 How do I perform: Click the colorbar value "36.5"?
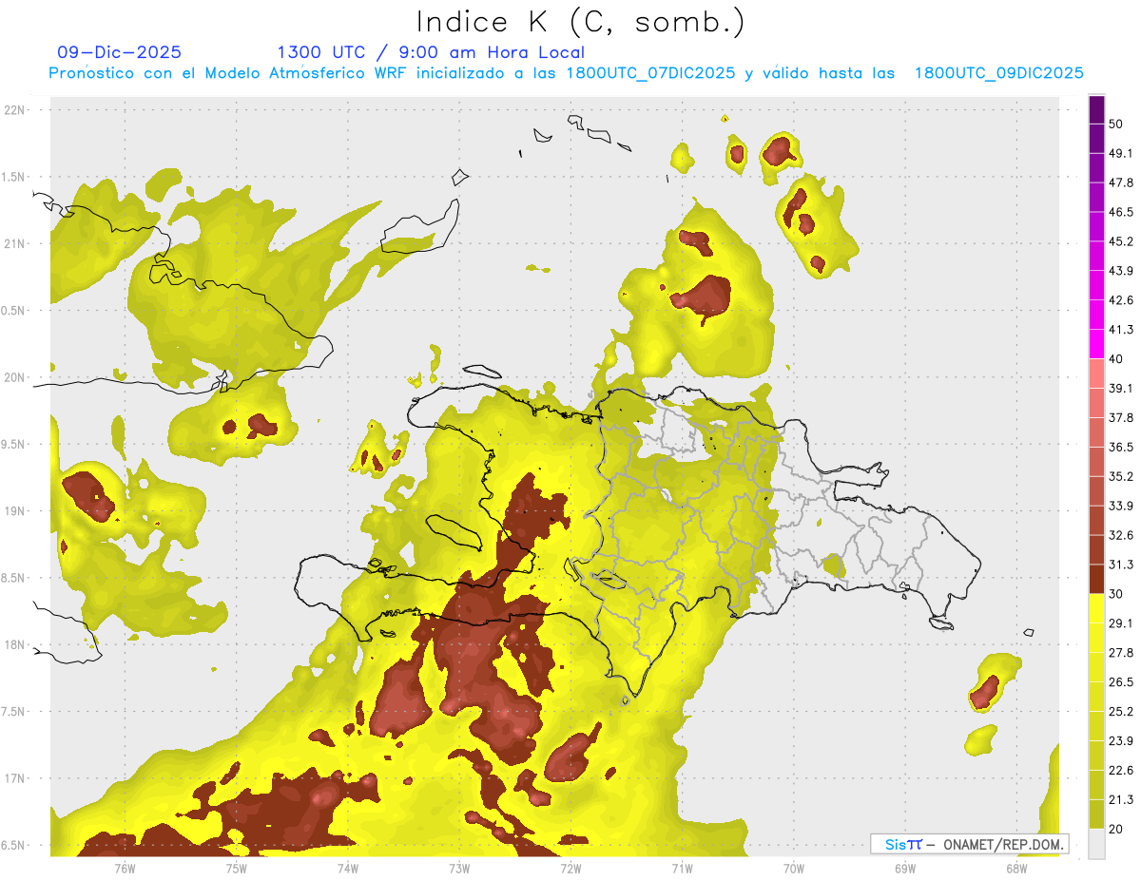(x=1121, y=447)
